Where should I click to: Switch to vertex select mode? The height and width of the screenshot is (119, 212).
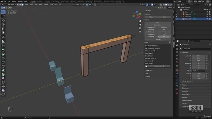pos(18,5)
